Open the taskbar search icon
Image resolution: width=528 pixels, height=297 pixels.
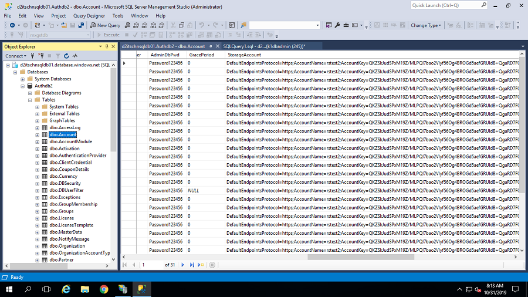pos(28,289)
